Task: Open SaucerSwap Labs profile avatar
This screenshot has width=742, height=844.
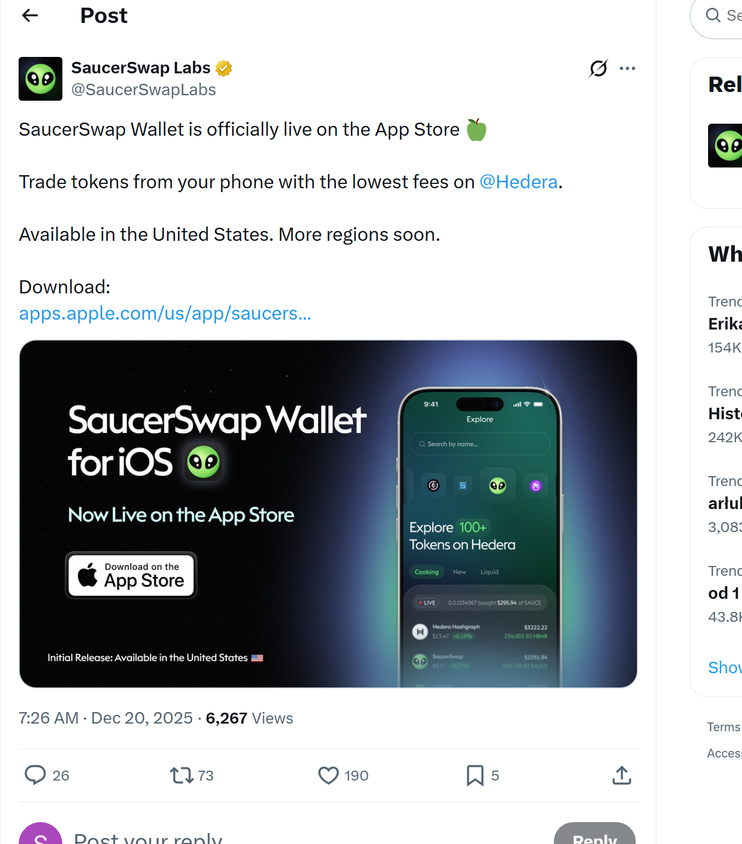Action: (40, 79)
